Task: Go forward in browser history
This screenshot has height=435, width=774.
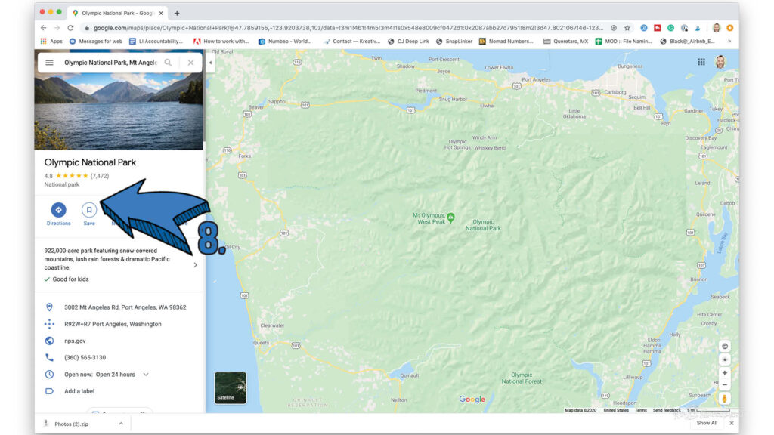Action: [57, 28]
